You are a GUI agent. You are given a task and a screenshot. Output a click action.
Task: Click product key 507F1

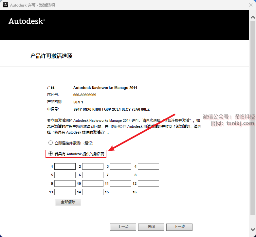(x=78, y=102)
